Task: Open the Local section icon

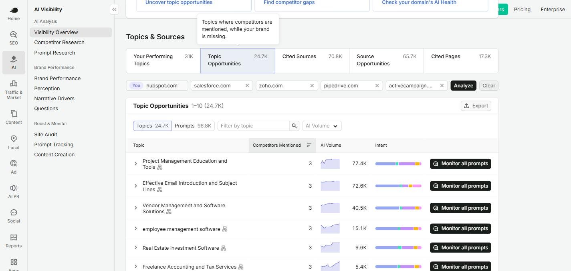Action: 14,142
